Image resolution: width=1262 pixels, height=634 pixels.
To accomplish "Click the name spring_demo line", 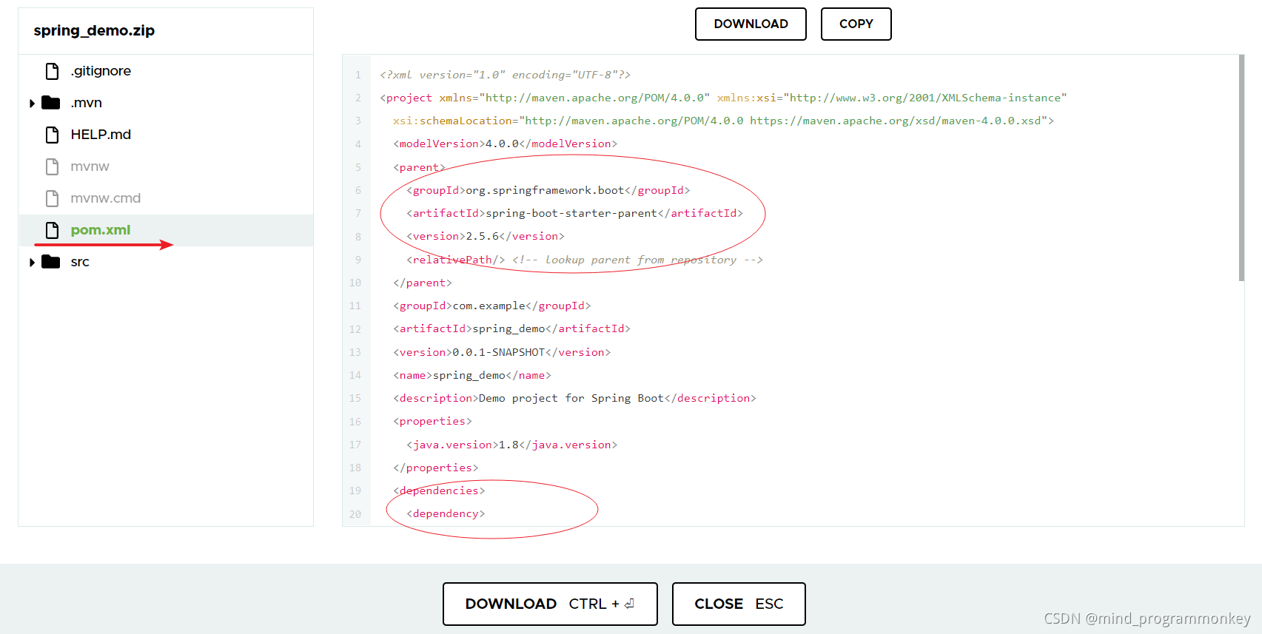I will pyautogui.click(x=471, y=375).
